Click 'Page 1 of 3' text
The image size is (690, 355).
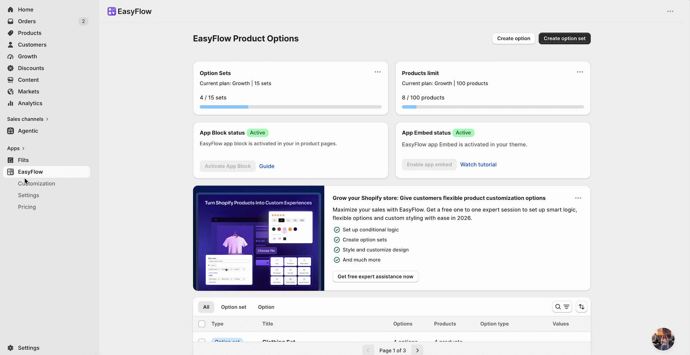(x=393, y=350)
